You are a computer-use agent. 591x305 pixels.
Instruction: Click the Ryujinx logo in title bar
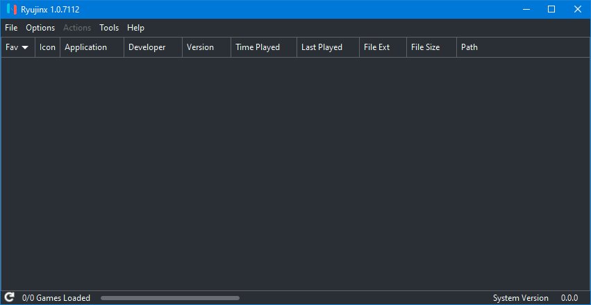pos(12,9)
